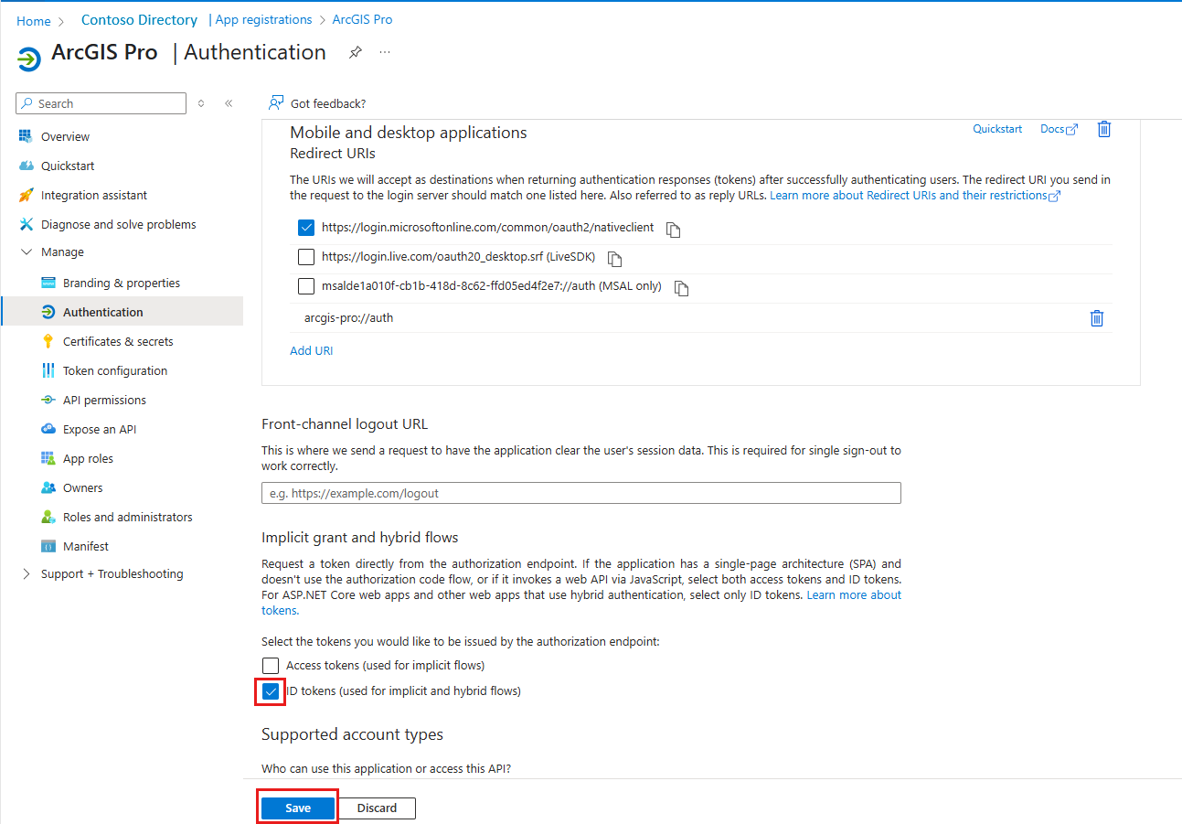Click the Owners people icon
This screenshot has width=1182, height=824.
pos(48,487)
